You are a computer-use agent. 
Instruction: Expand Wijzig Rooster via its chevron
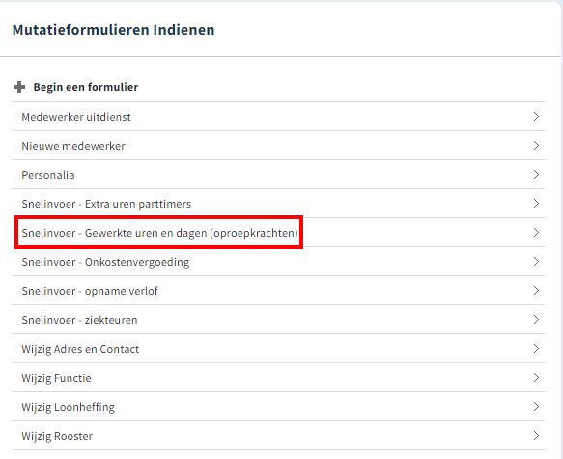click(x=536, y=436)
